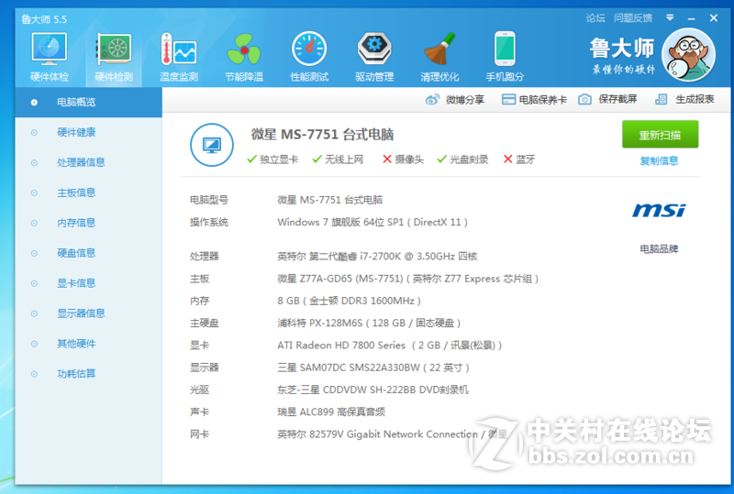Click the 保存截屏 camera icon

(584, 100)
